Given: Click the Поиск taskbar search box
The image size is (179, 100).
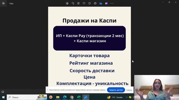Looking at the screenshot, I should [x=27, y=97].
